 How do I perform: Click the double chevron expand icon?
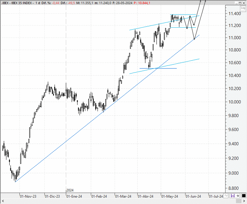(x=226, y=196)
